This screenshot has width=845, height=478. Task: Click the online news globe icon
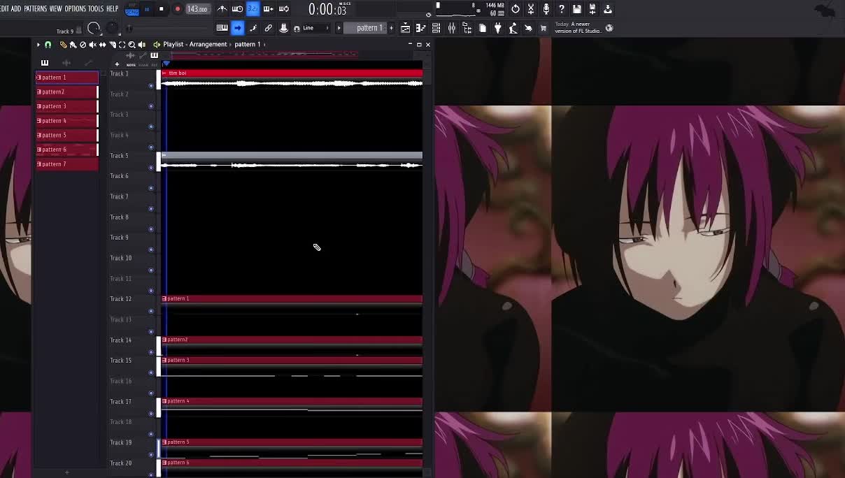(x=609, y=28)
